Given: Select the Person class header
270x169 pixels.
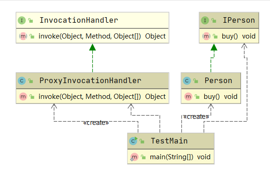Looking at the screenshot, I should 211,81.
